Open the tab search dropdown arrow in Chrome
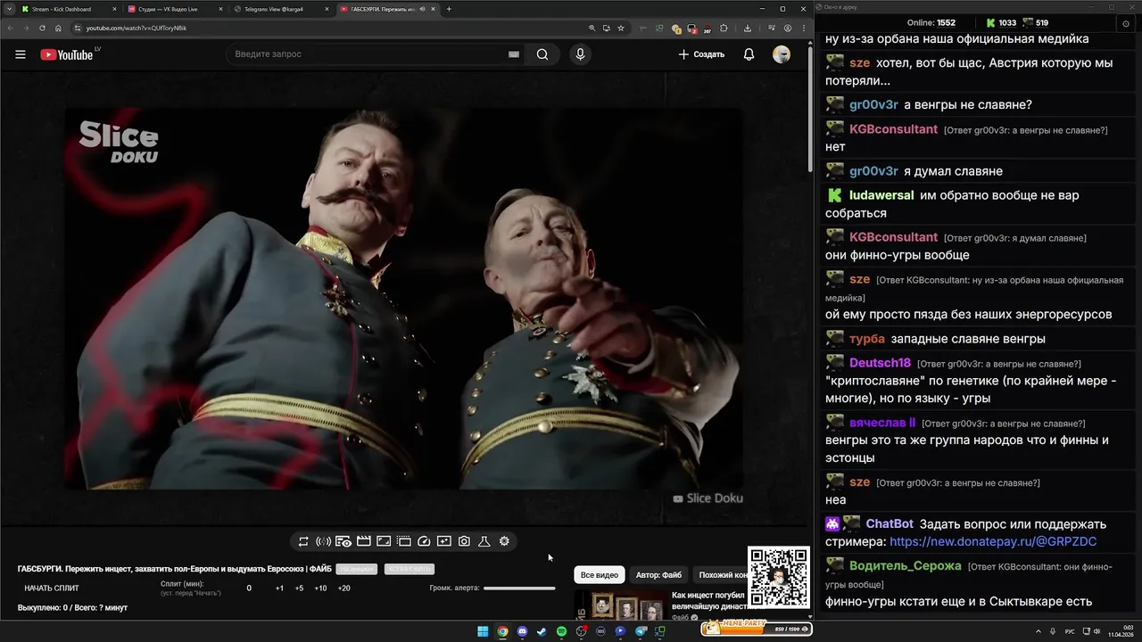This screenshot has width=1142, height=642. click(9, 9)
